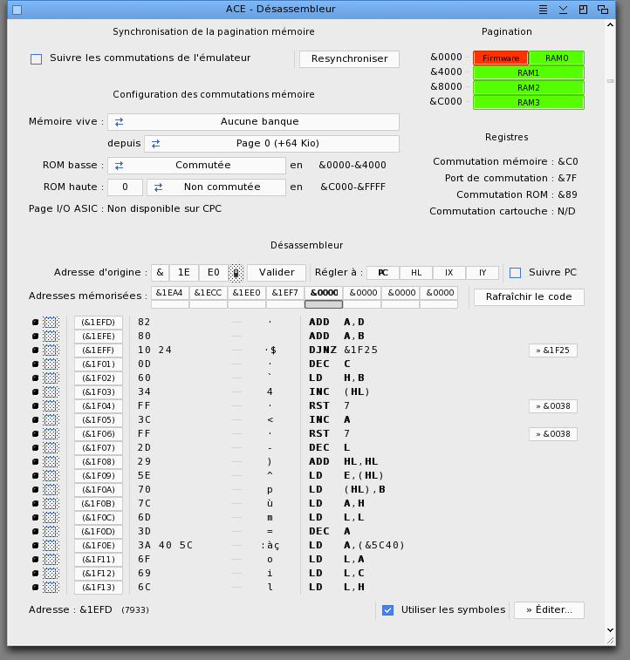
Task: Click the dotted marker icon beside &1EFF
Action: point(51,350)
